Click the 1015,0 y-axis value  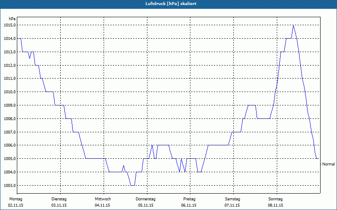tap(10, 25)
